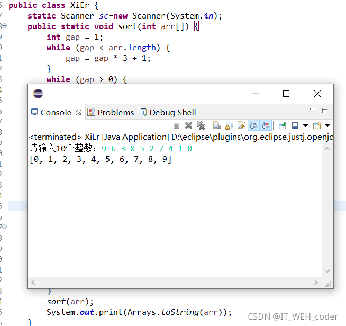Click the green input numbers in console
This screenshot has width=346, height=326.
pyautogui.click(x=147, y=149)
